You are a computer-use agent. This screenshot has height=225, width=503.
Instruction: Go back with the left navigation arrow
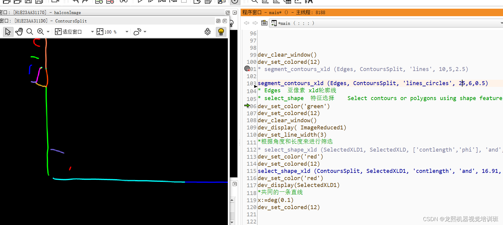(246, 23)
